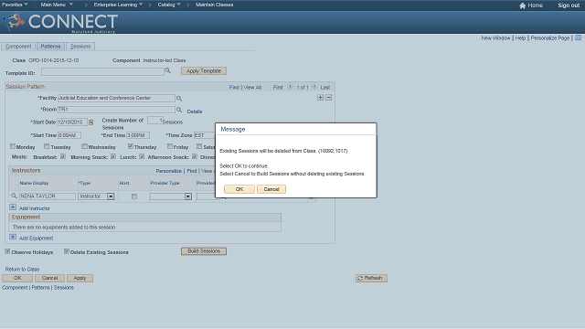
Task: Click the Room lookup magnifier icon
Action: (179, 110)
